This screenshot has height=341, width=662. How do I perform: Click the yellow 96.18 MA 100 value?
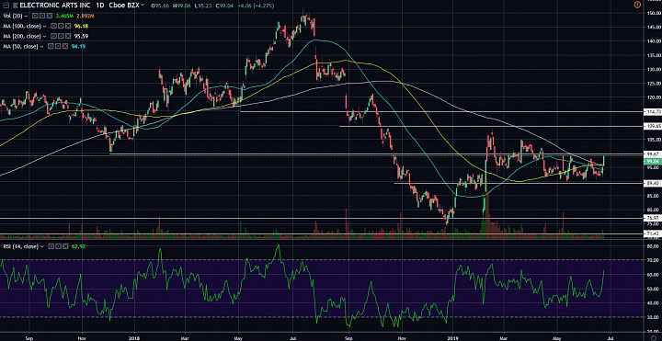point(82,26)
